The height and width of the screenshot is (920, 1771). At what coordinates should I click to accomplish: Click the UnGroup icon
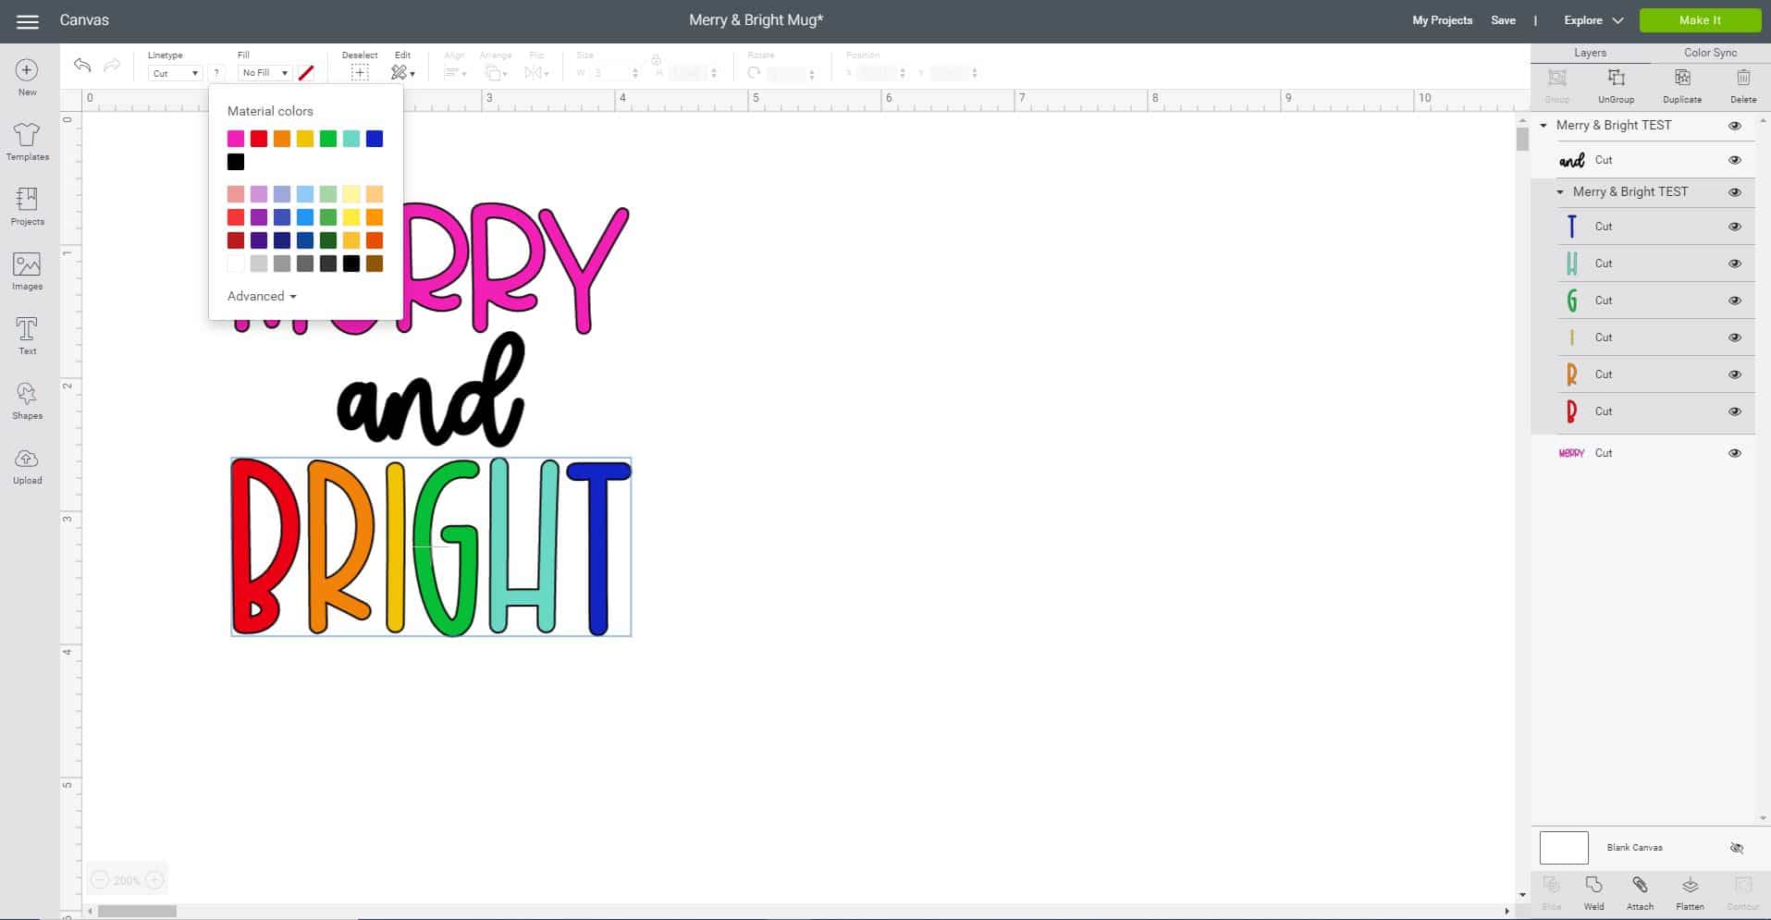pos(1616,78)
